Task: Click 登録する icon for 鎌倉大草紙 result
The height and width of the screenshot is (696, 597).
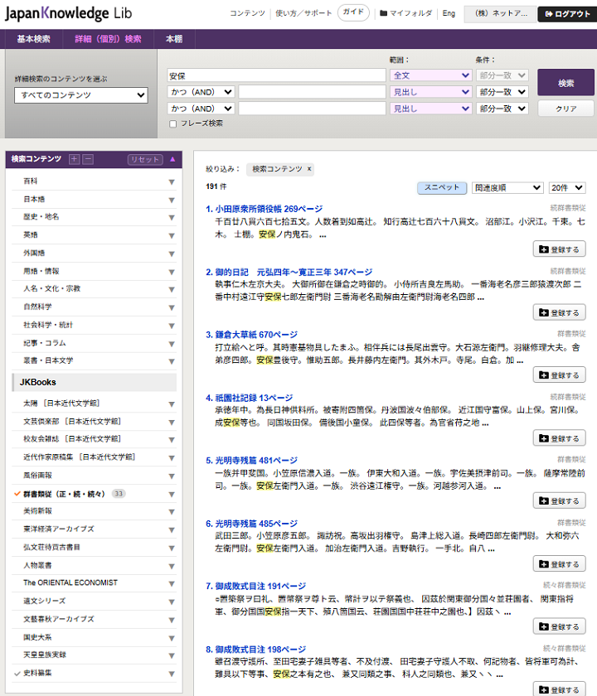Action: tap(559, 375)
